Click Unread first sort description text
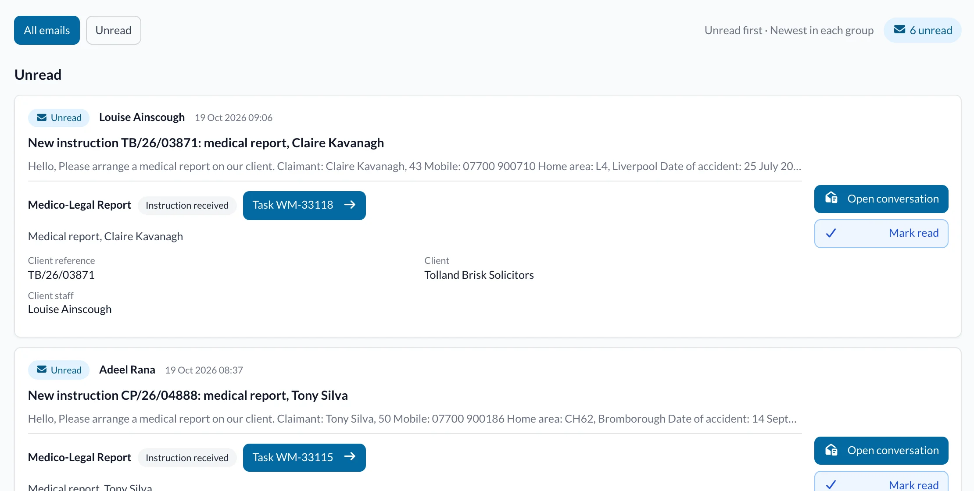The width and height of the screenshot is (974, 491). point(789,30)
